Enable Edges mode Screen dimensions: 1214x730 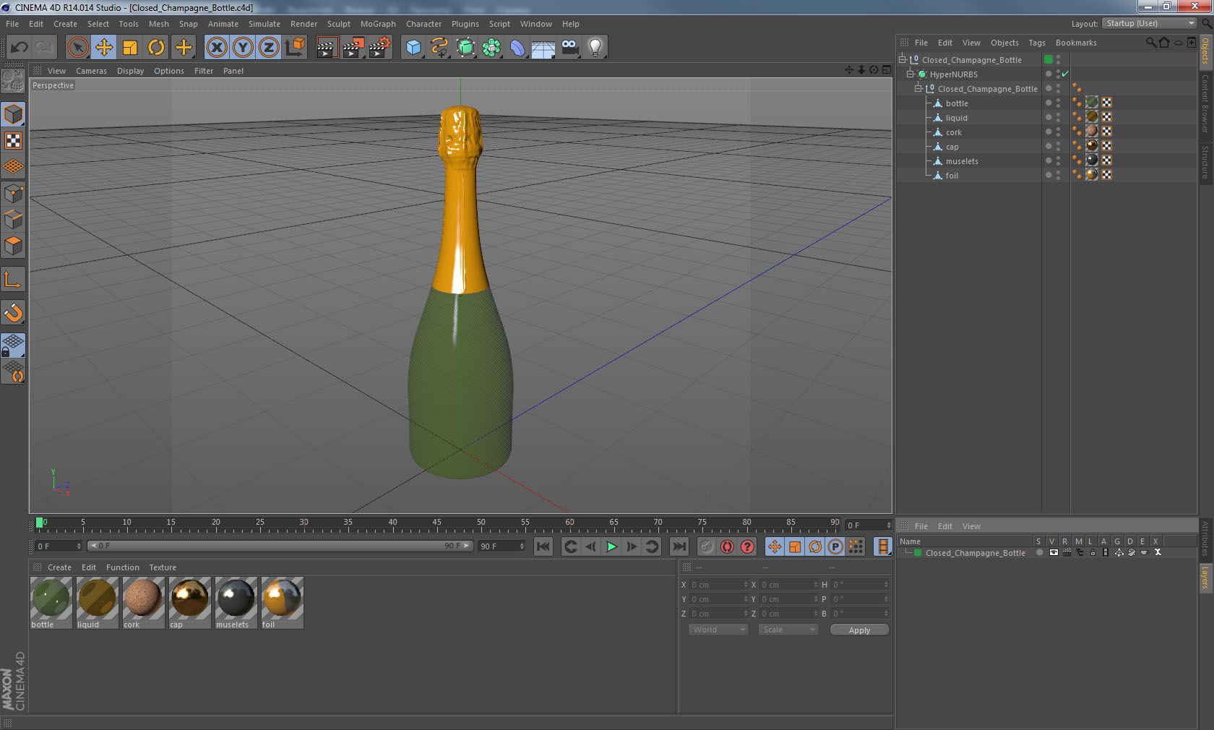pos(13,219)
